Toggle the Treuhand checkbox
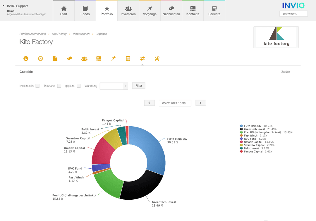The image size is (316, 221). tap(59, 86)
